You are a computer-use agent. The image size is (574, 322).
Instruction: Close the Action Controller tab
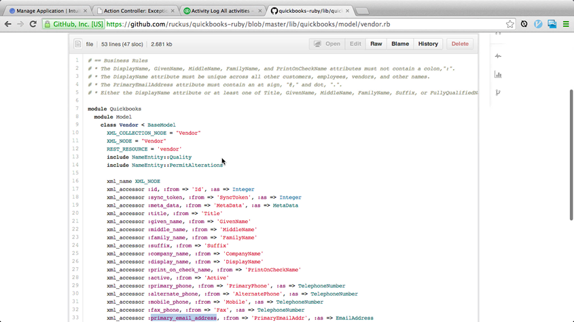tap(173, 11)
